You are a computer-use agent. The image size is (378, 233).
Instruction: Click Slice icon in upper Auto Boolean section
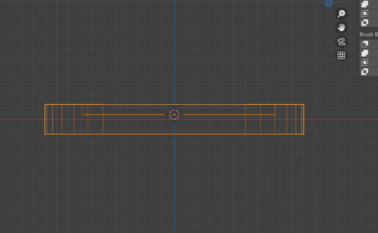coord(365,23)
